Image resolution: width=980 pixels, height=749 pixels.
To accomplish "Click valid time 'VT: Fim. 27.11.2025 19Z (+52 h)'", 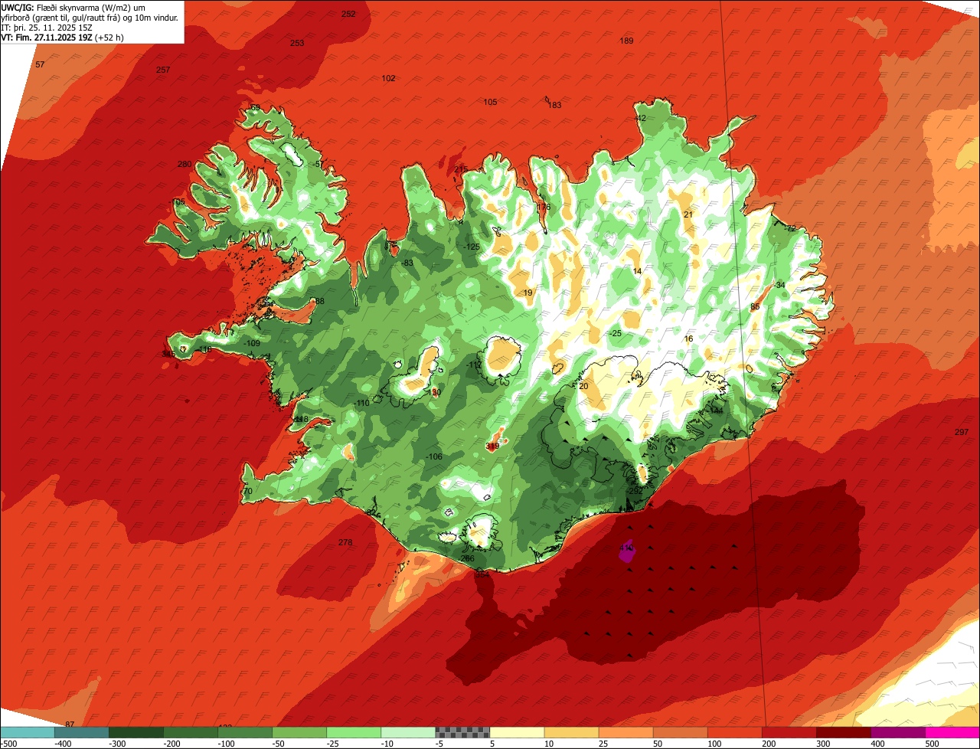I will pyautogui.click(x=63, y=37).
